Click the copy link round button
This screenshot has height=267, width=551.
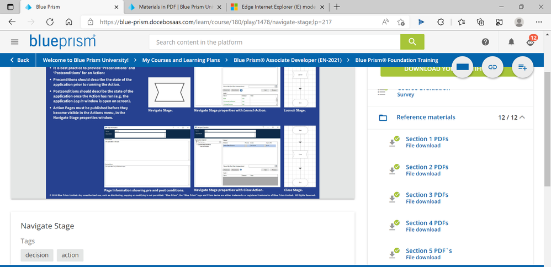point(492,67)
